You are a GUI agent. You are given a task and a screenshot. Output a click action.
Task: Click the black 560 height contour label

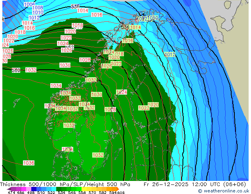(16, 70)
